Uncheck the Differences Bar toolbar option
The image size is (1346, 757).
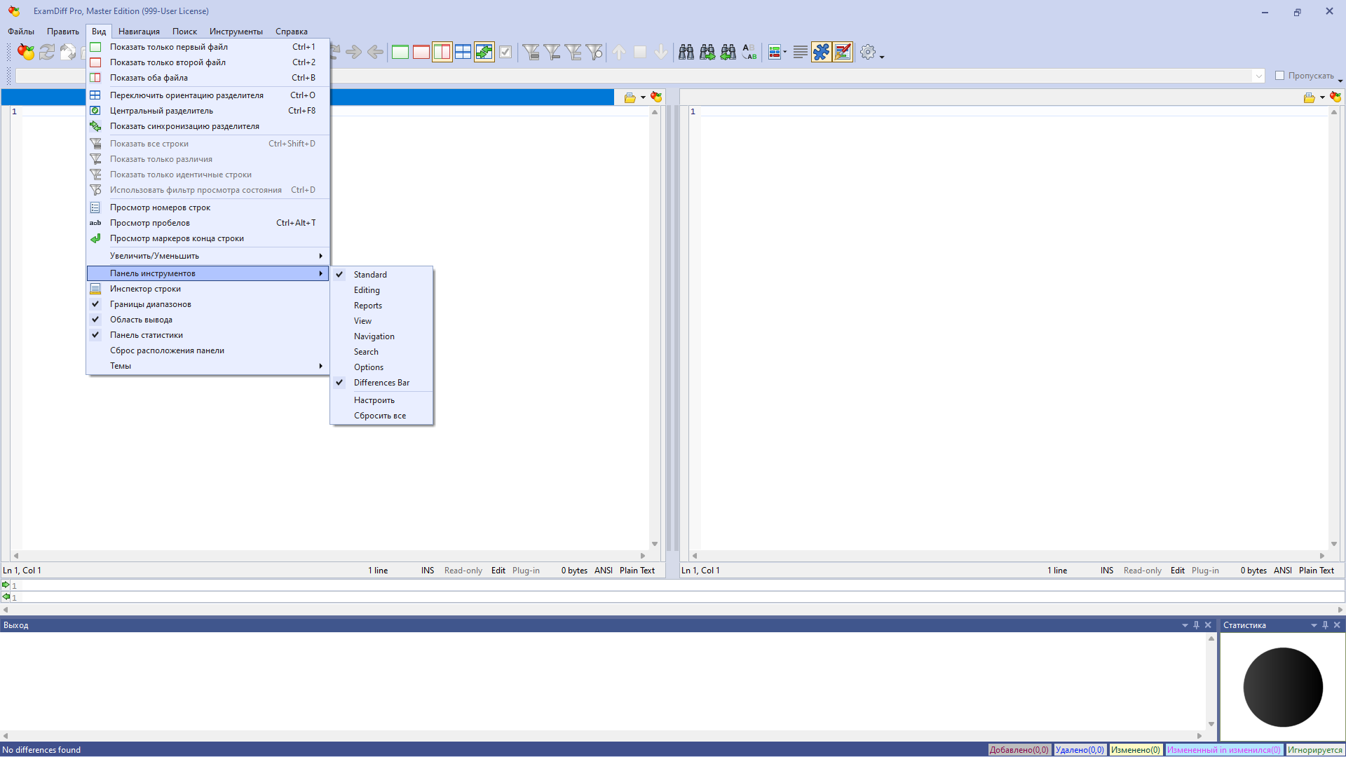click(x=381, y=383)
